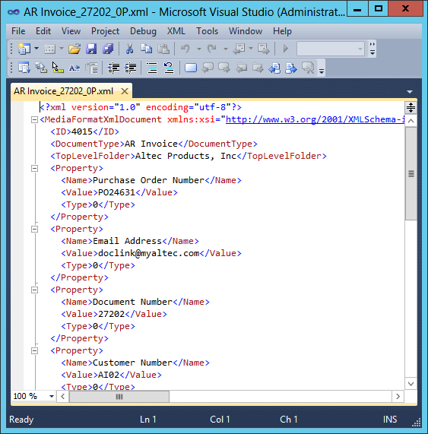
Task: Follow the w3.org XMLSchema hyperlink
Action: 315,119
